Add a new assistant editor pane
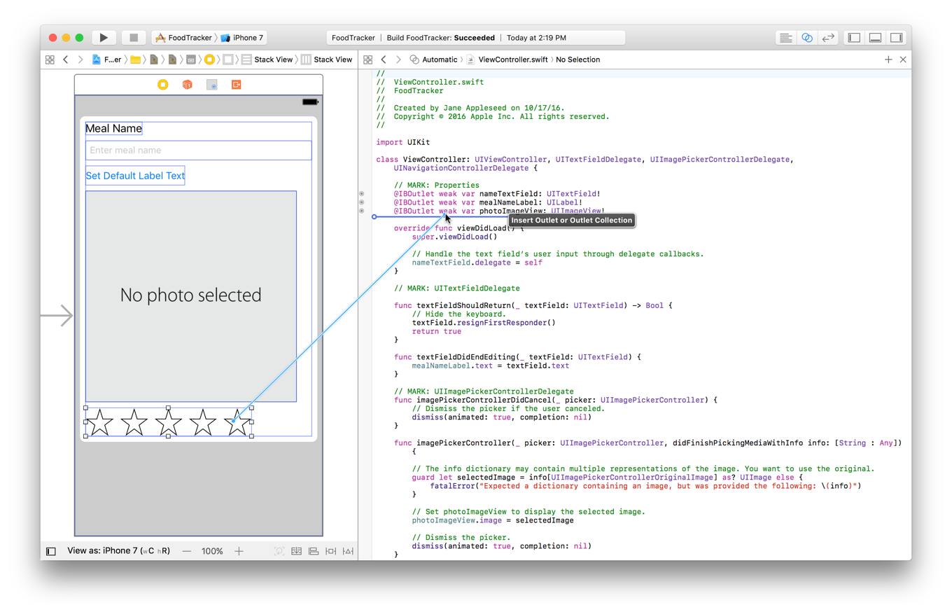This screenshot has width=952, height=612. (x=888, y=60)
